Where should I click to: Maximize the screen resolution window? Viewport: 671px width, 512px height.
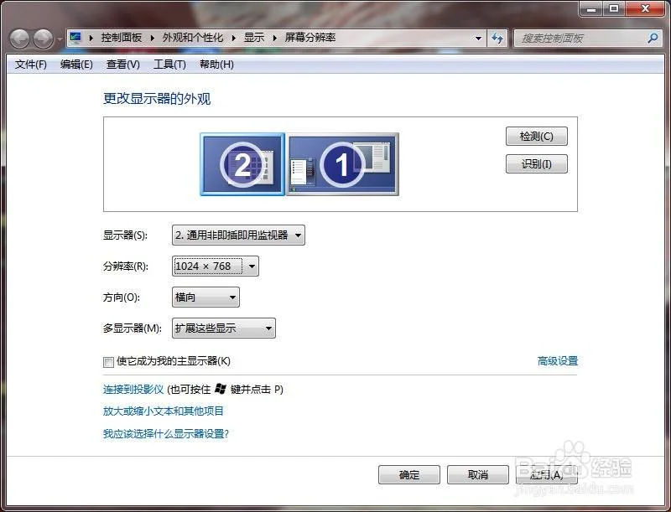pos(614,8)
